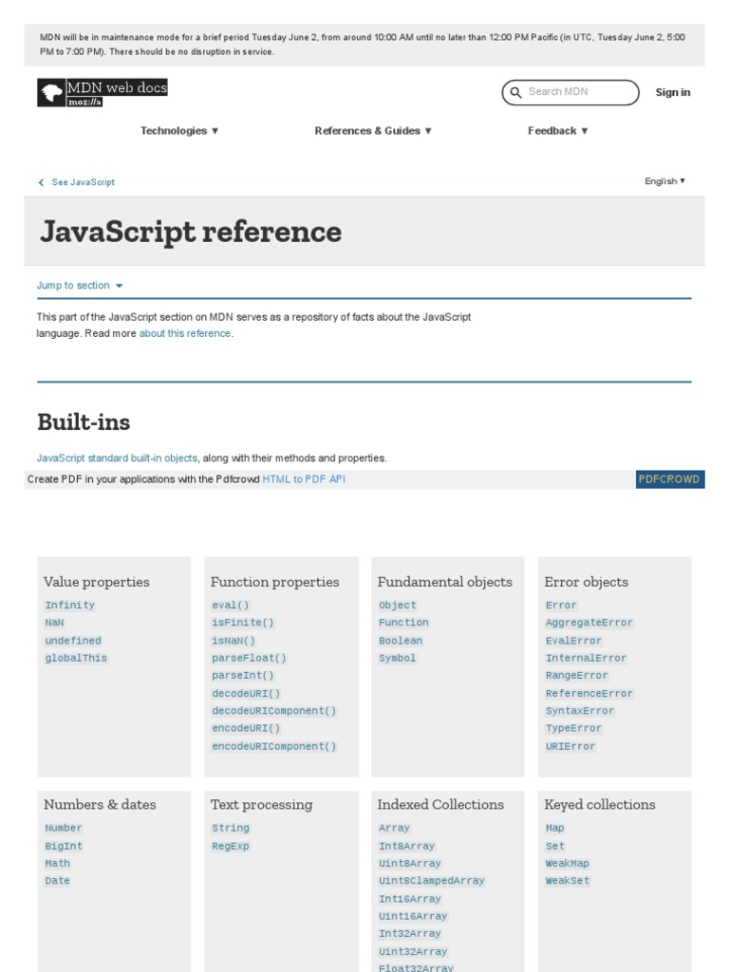
Task: Open the InternalError link
Action: click(x=586, y=658)
